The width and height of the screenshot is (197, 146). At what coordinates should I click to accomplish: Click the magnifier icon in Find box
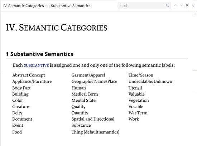click(x=167, y=5)
